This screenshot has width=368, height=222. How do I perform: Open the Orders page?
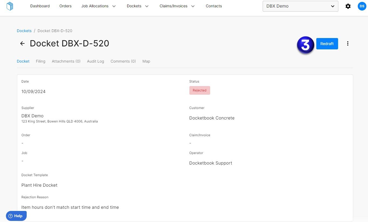point(65,6)
